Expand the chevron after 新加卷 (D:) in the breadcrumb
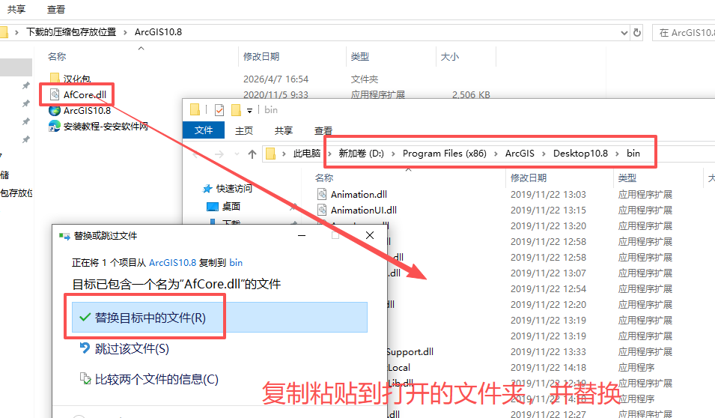 pyautogui.click(x=393, y=154)
